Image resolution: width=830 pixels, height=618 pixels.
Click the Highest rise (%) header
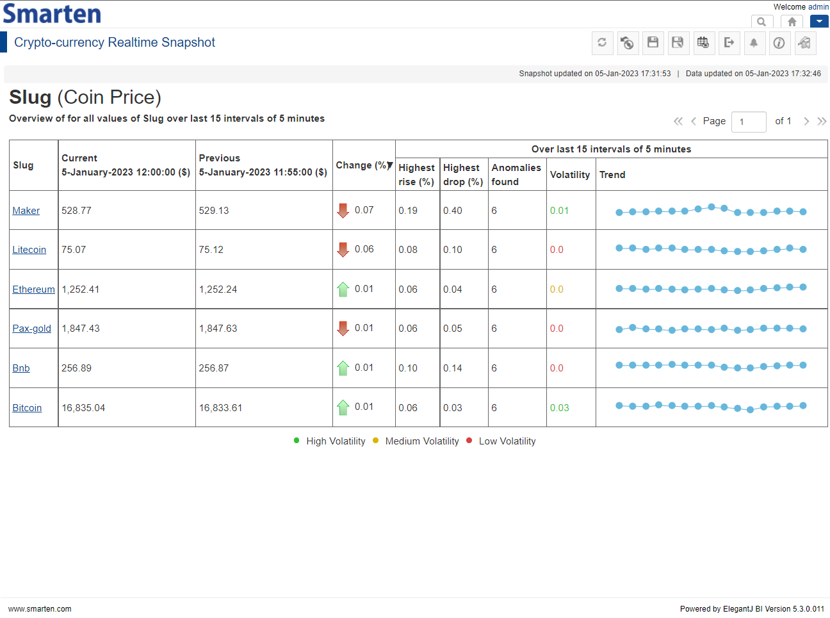pyautogui.click(x=416, y=175)
